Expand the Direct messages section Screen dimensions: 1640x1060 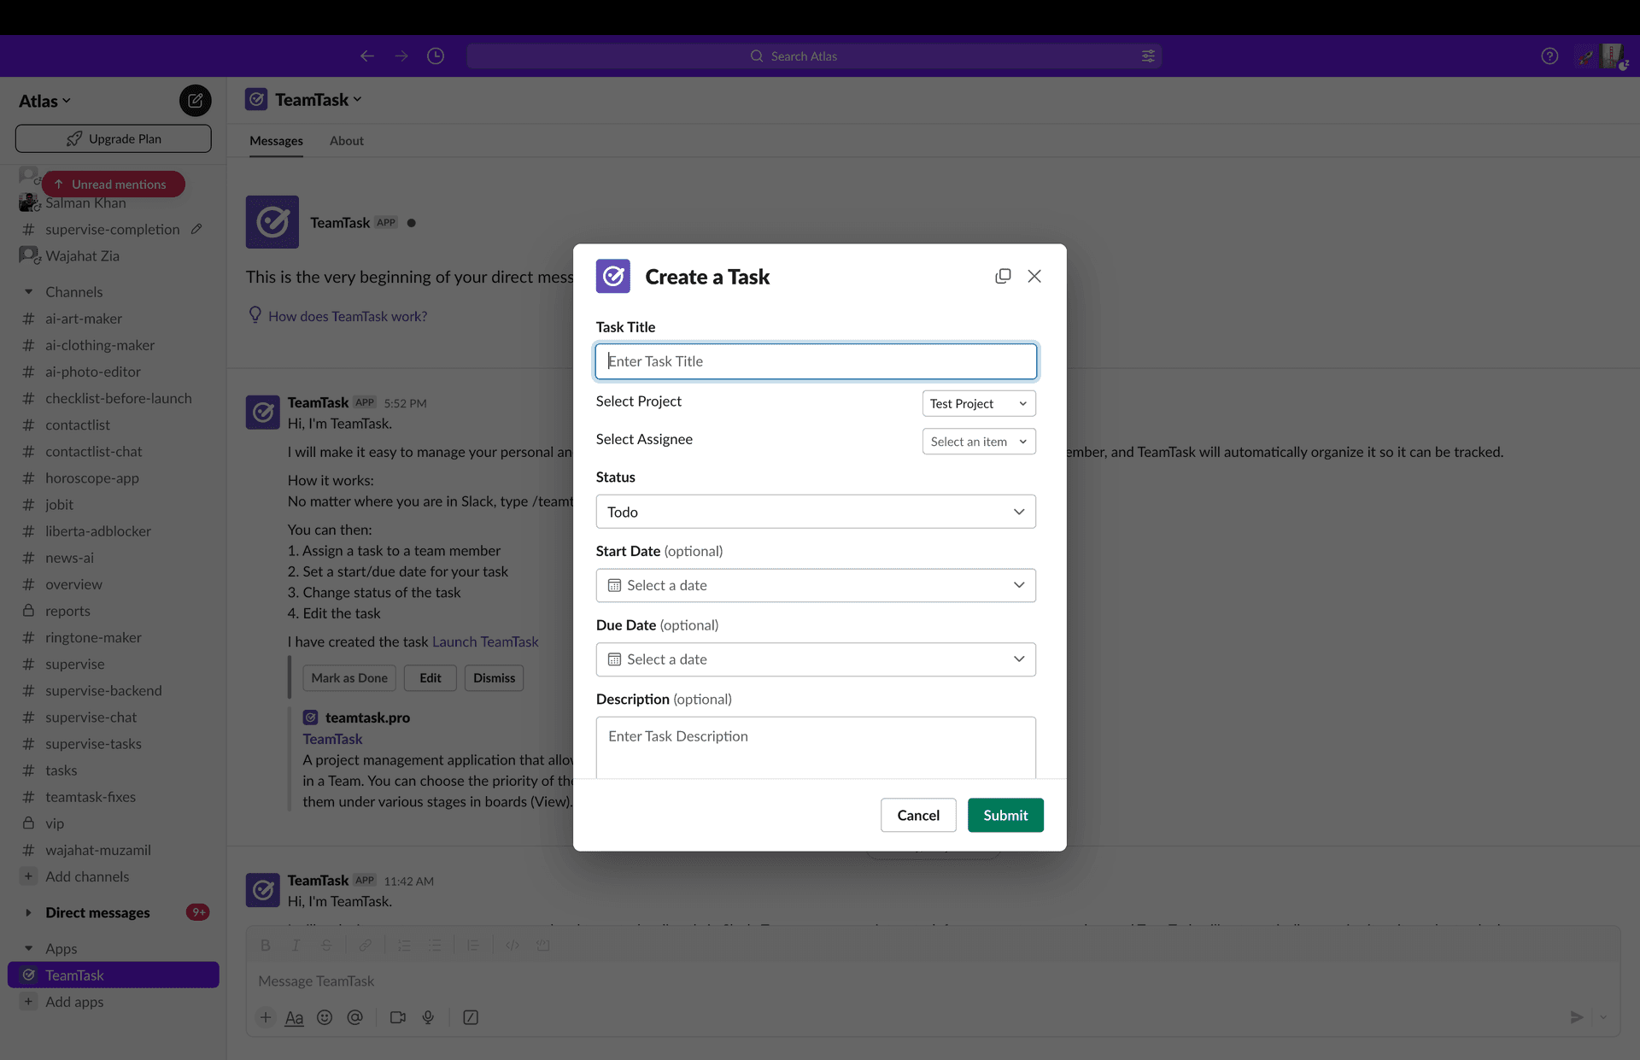(28, 912)
